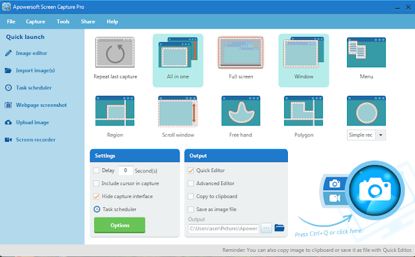Open Import image(s) in sidebar

click(30, 71)
